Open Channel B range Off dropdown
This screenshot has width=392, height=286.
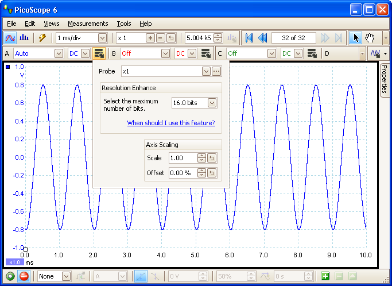tap(165, 53)
